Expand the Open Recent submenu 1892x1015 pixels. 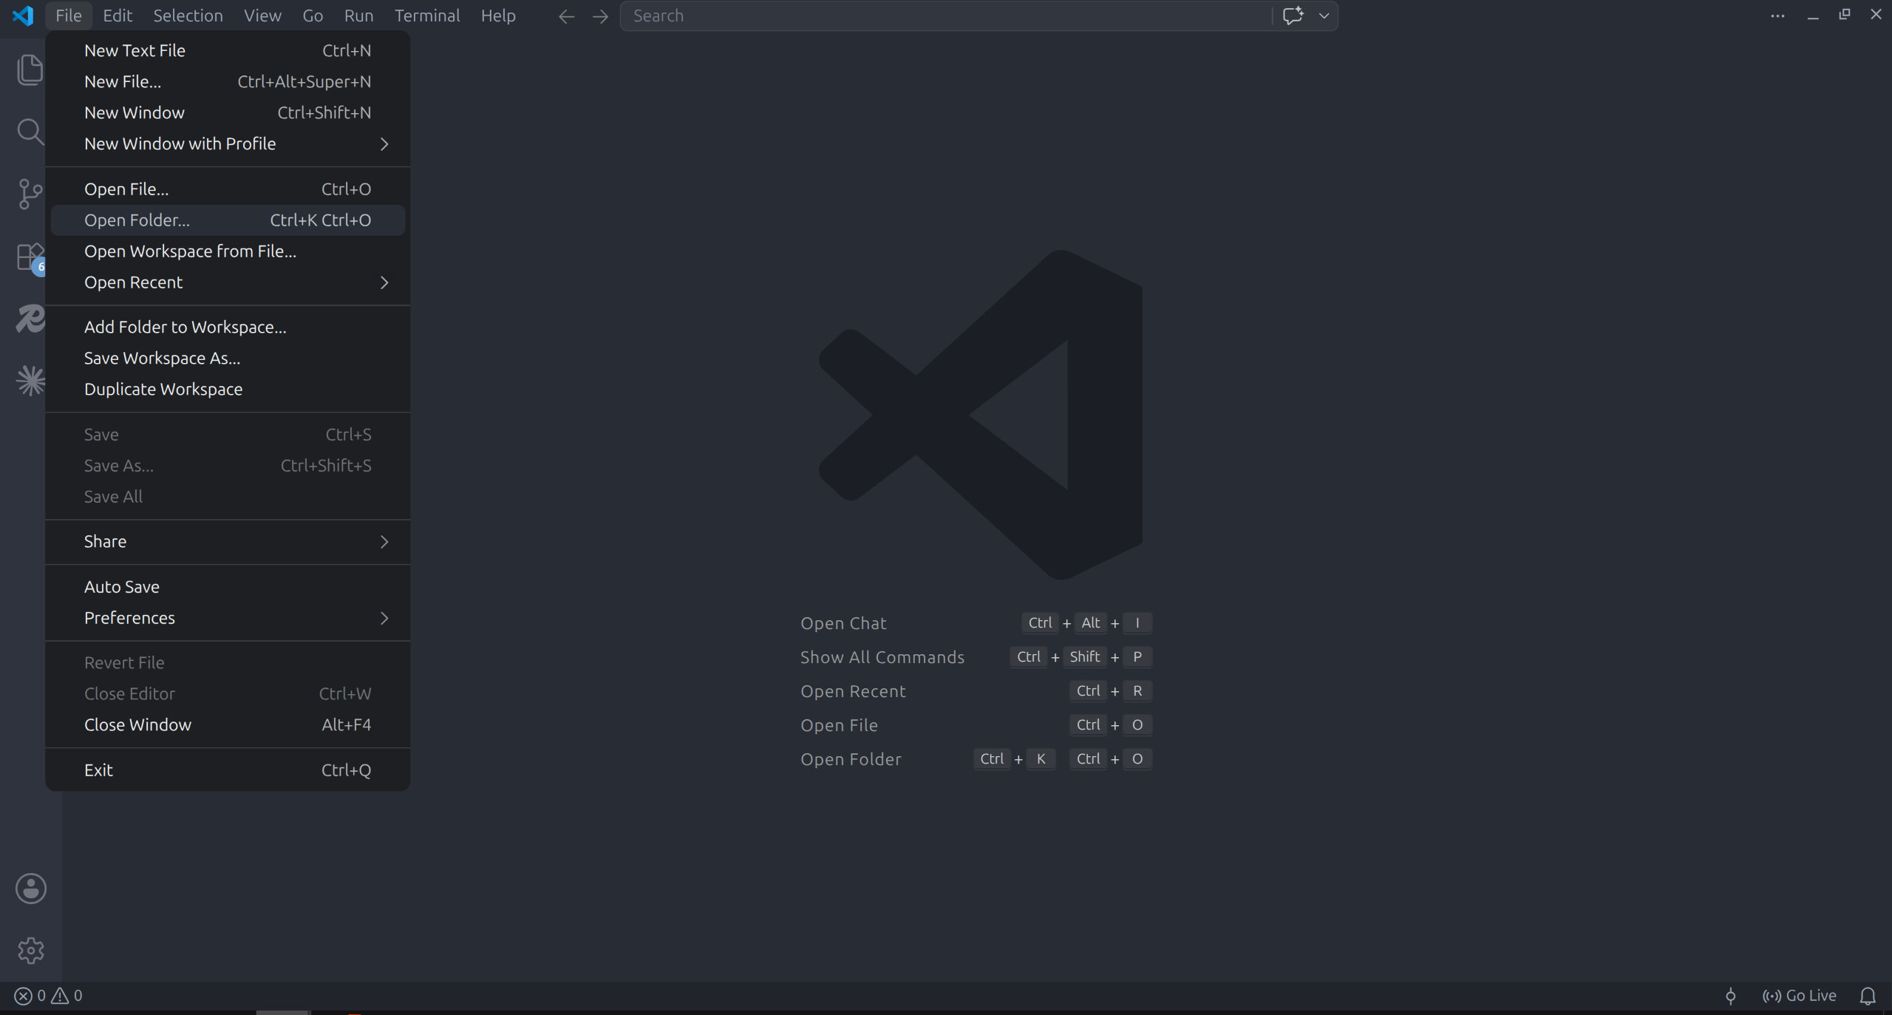pos(228,282)
